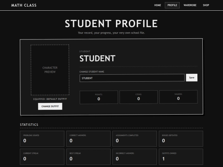Click the Incorrect Answers statistic
The image size is (223, 167).
pyautogui.click(x=135, y=157)
